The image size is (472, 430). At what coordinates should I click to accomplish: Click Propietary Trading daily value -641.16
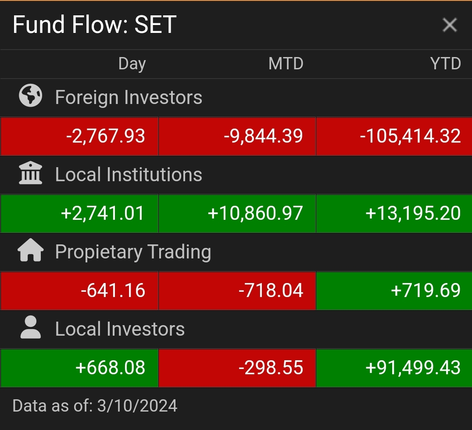113,290
